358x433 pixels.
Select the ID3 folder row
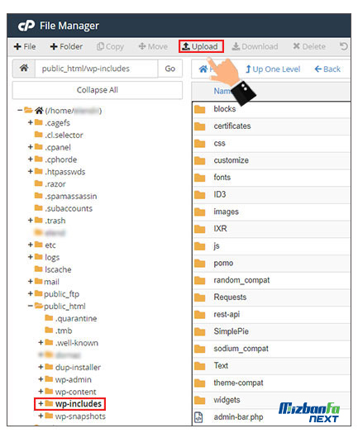click(x=271, y=195)
